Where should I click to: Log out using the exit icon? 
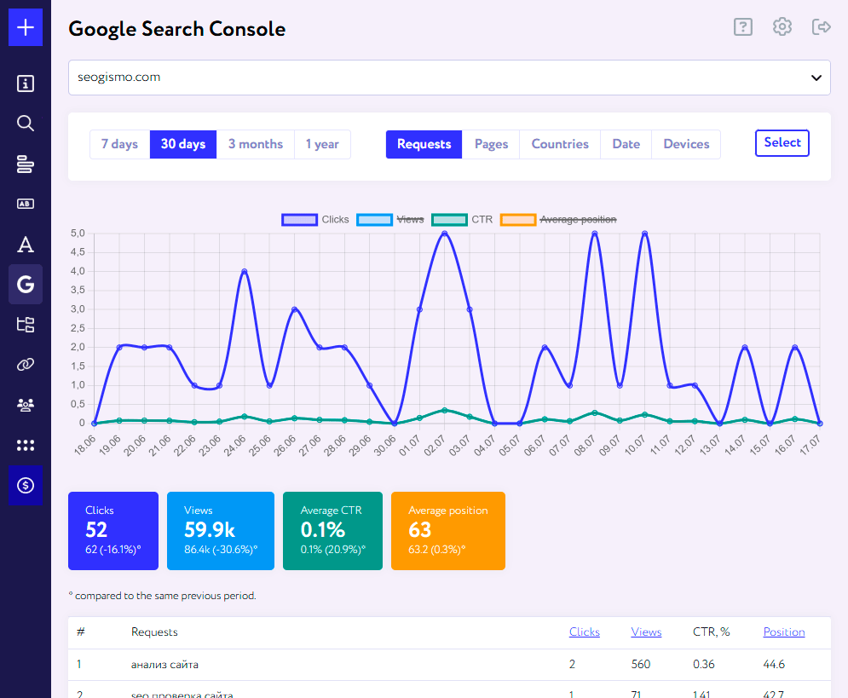[821, 26]
